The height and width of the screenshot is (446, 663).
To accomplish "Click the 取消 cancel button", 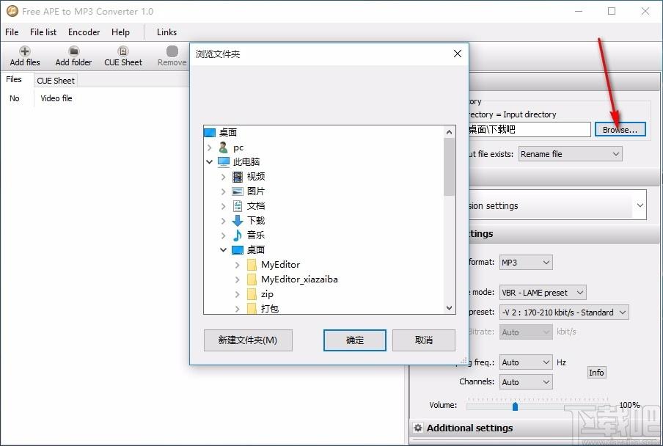I will [424, 340].
